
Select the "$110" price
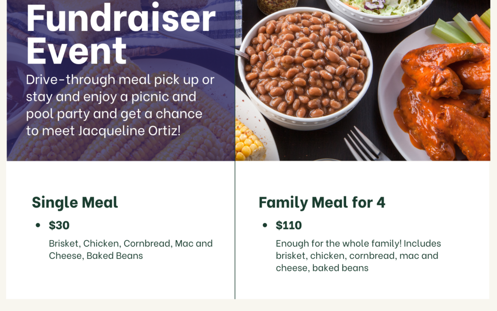[x=289, y=225]
